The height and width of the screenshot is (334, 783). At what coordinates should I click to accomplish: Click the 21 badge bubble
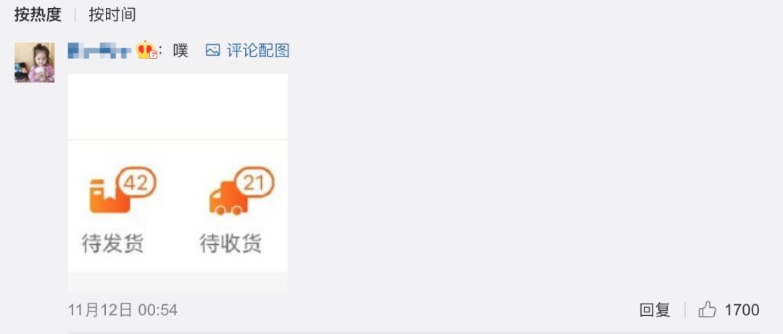pyautogui.click(x=254, y=183)
